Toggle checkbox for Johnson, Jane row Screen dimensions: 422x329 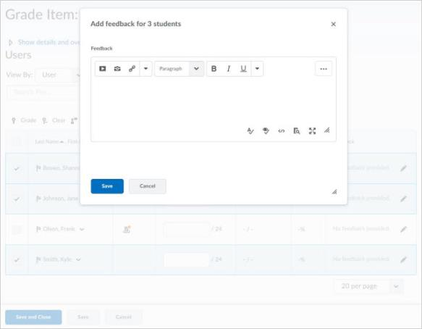(17, 199)
